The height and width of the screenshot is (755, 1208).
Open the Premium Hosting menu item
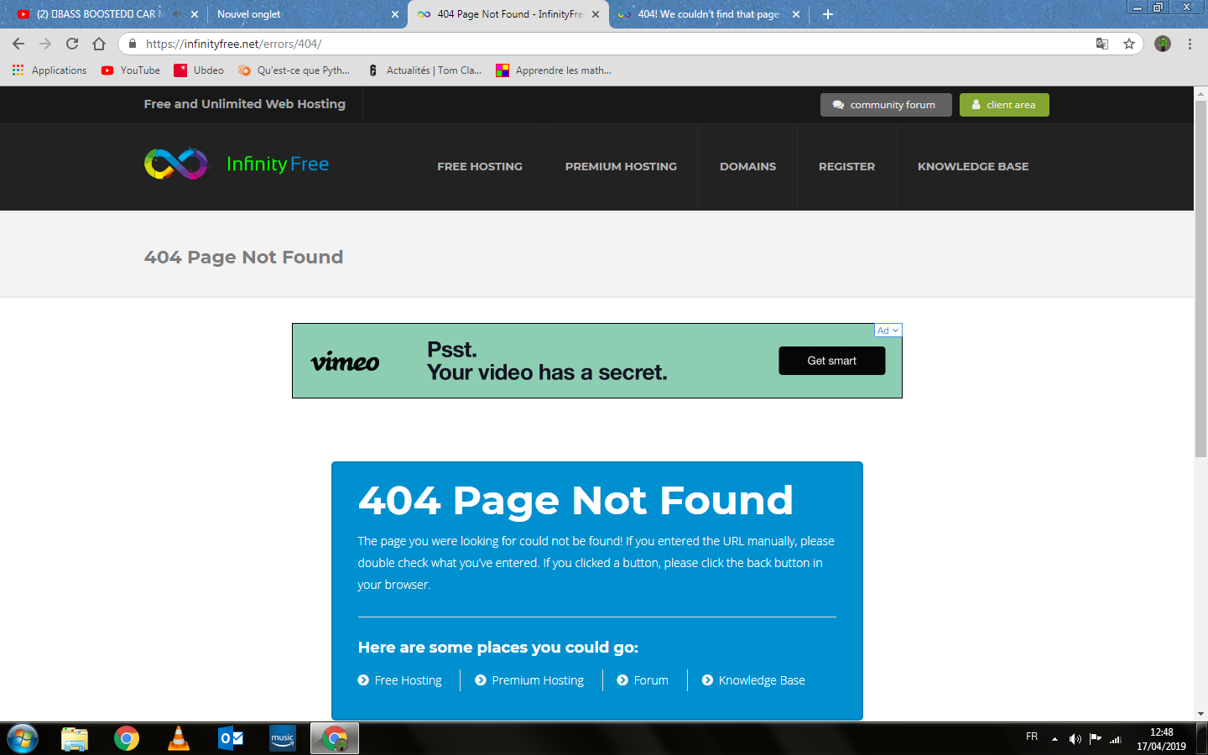pyautogui.click(x=621, y=166)
